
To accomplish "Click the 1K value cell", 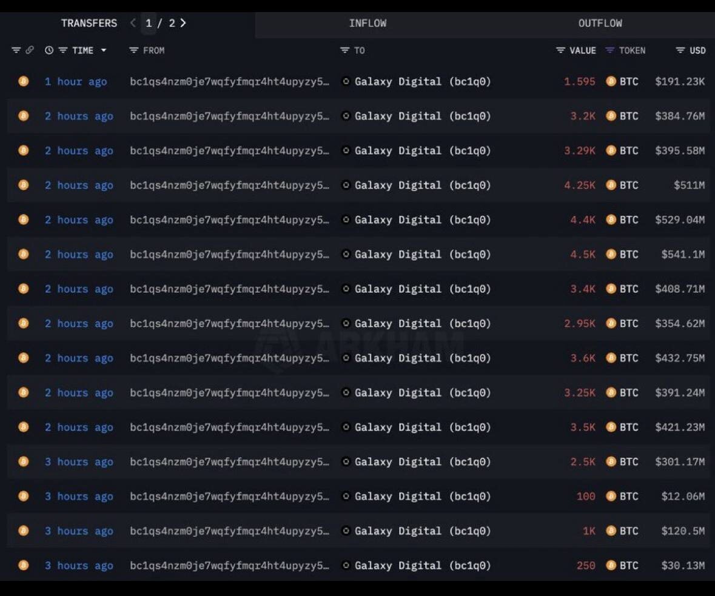I will click(x=589, y=531).
